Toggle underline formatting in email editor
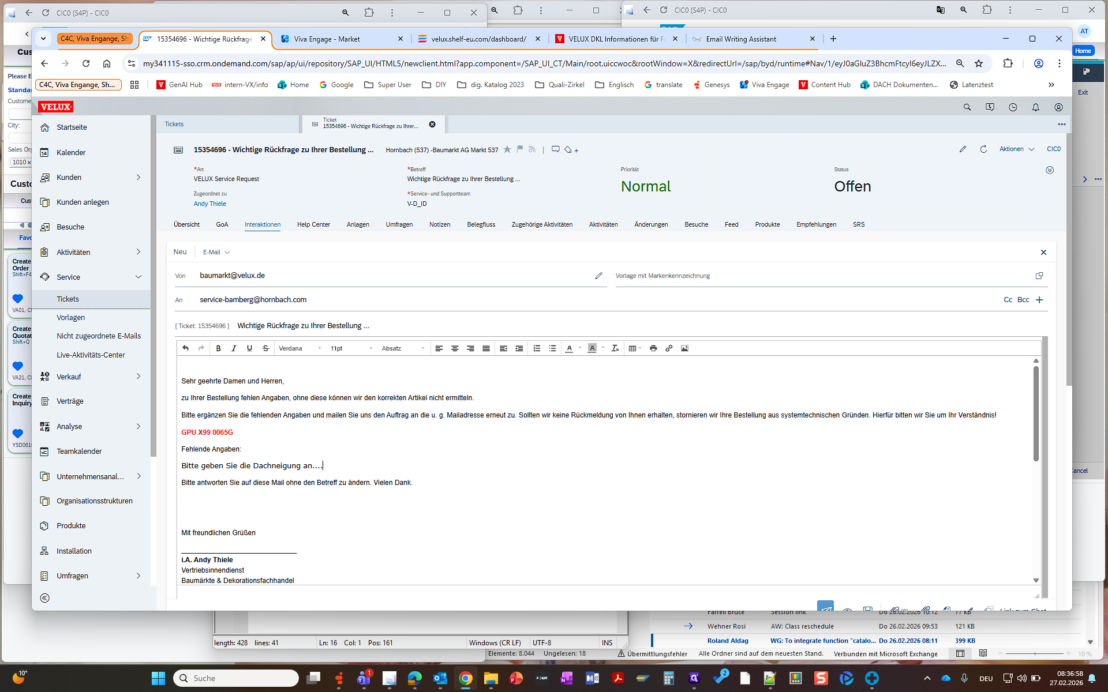 point(249,348)
